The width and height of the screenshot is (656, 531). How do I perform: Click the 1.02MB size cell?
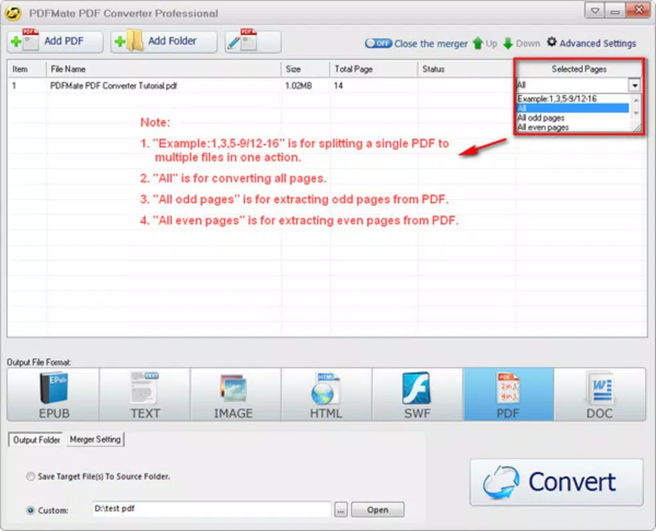(x=298, y=86)
